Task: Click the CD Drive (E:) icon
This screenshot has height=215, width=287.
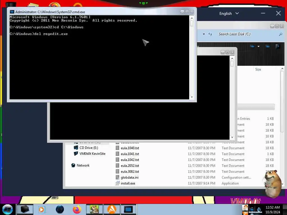Action: [76, 148]
